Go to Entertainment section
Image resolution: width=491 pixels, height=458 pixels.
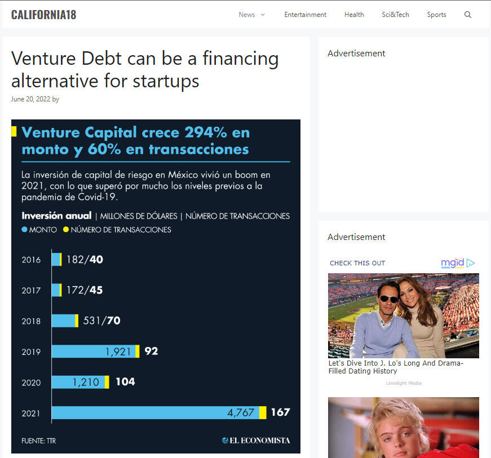(x=305, y=15)
